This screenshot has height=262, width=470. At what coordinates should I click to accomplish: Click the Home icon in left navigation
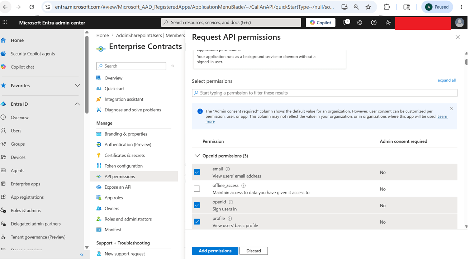pos(3,40)
